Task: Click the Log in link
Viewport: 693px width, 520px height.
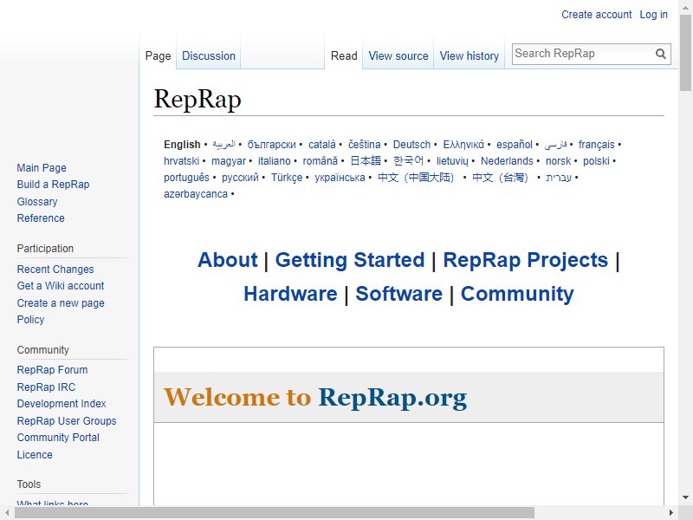Action: point(653,15)
